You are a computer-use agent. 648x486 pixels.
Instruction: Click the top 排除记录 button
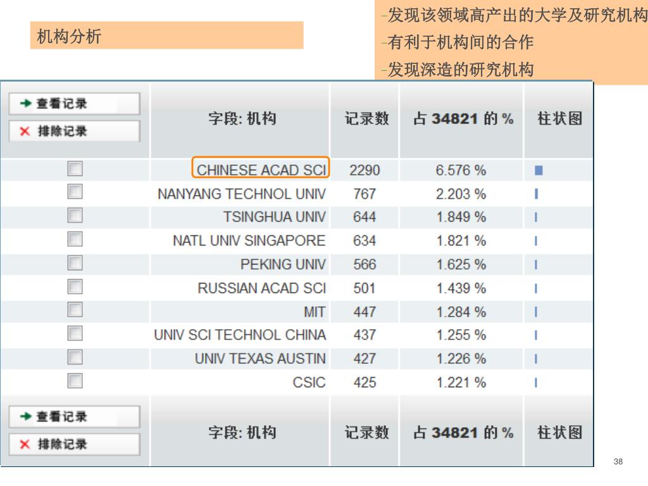coord(75,131)
